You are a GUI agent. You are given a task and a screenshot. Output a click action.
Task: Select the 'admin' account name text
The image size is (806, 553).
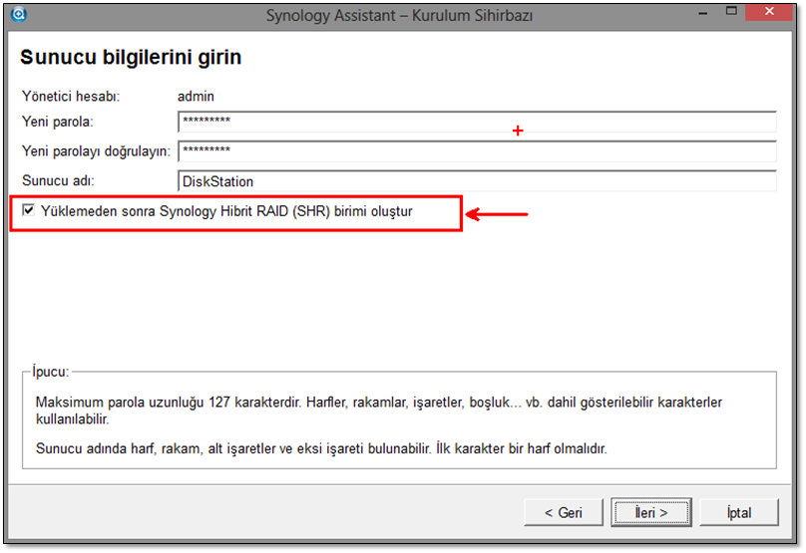pos(196,96)
